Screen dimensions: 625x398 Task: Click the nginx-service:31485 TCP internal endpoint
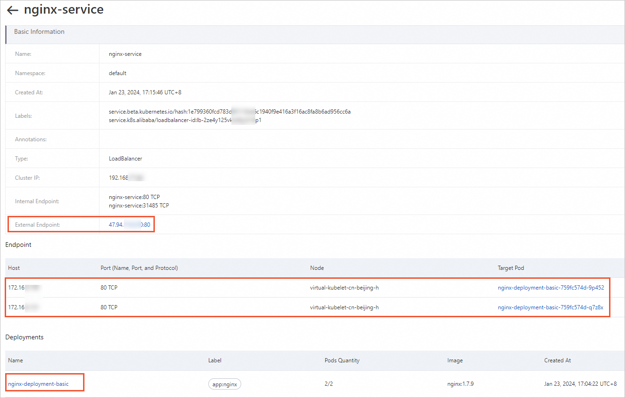(138, 206)
